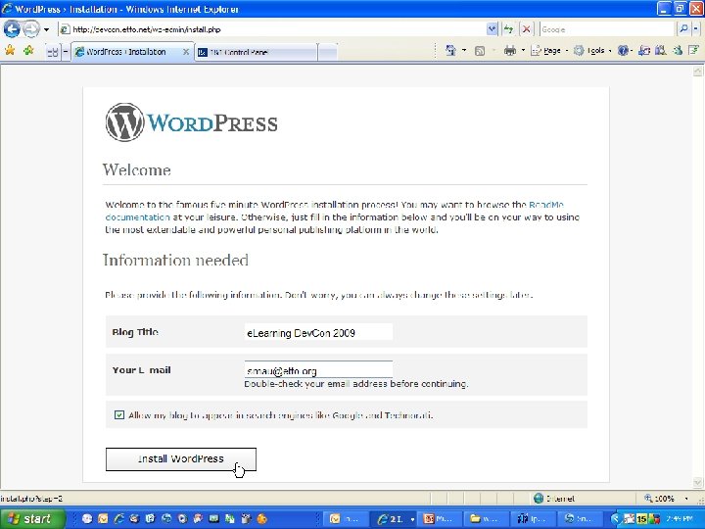Click the Windows Start button
Screen dimensions: 705x529
click(x=32, y=518)
